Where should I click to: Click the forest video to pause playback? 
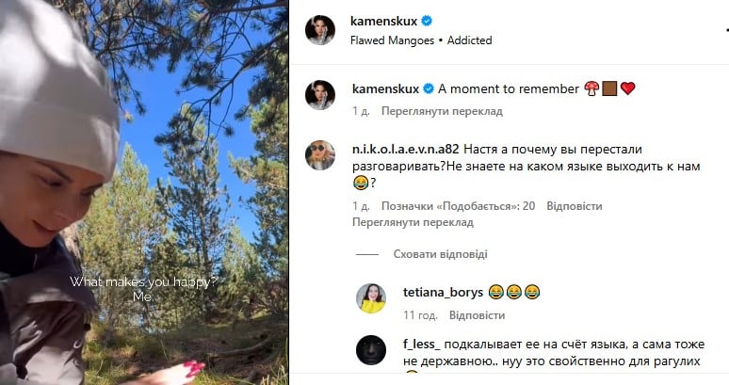[144, 192]
